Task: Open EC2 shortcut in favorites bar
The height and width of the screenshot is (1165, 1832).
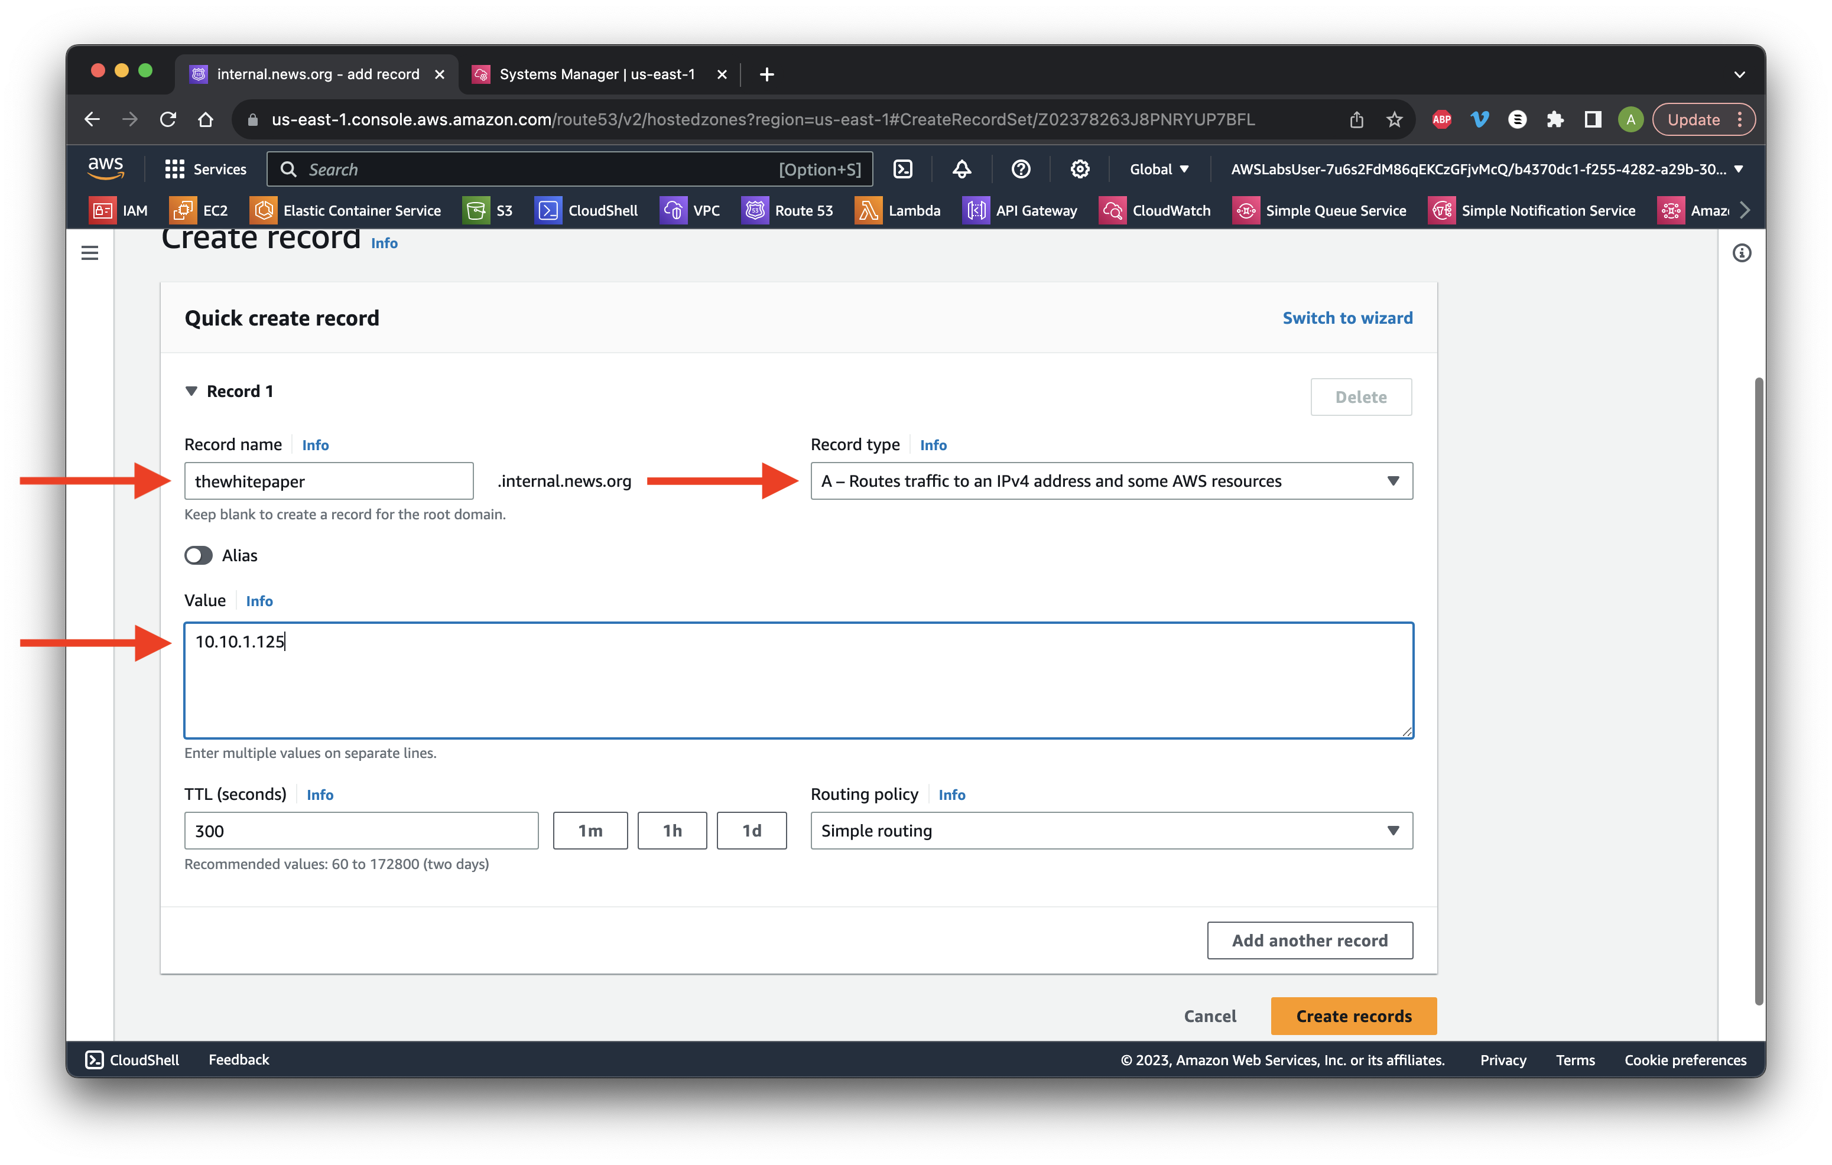Action: (x=199, y=211)
